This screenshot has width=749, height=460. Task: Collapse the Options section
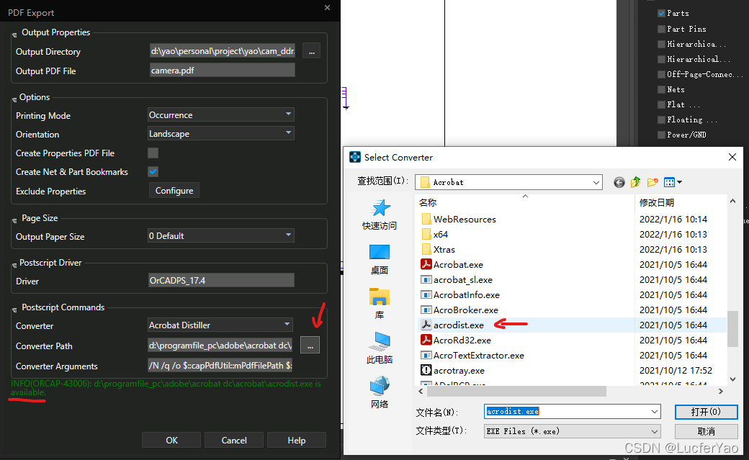click(x=14, y=99)
